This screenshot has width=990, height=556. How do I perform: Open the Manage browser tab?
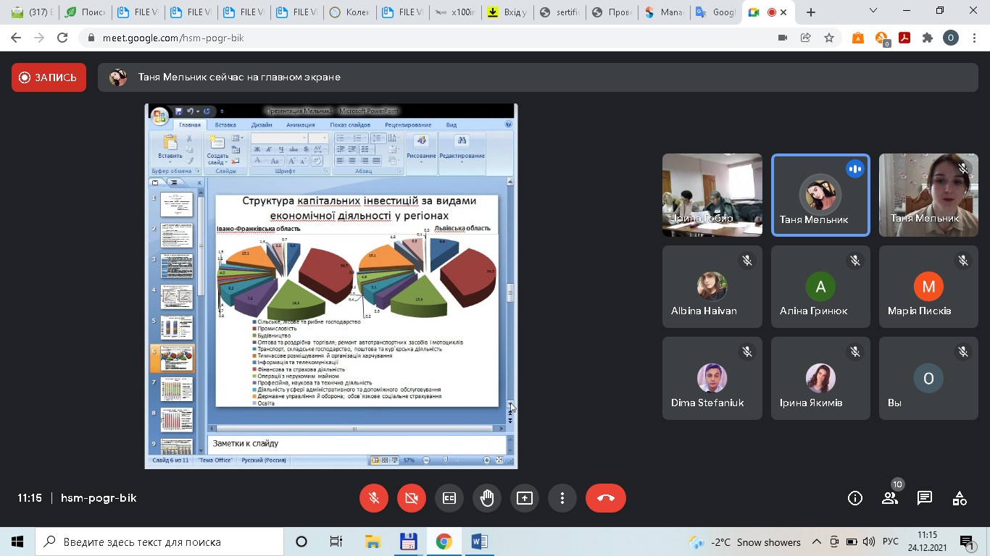tap(664, 12)
